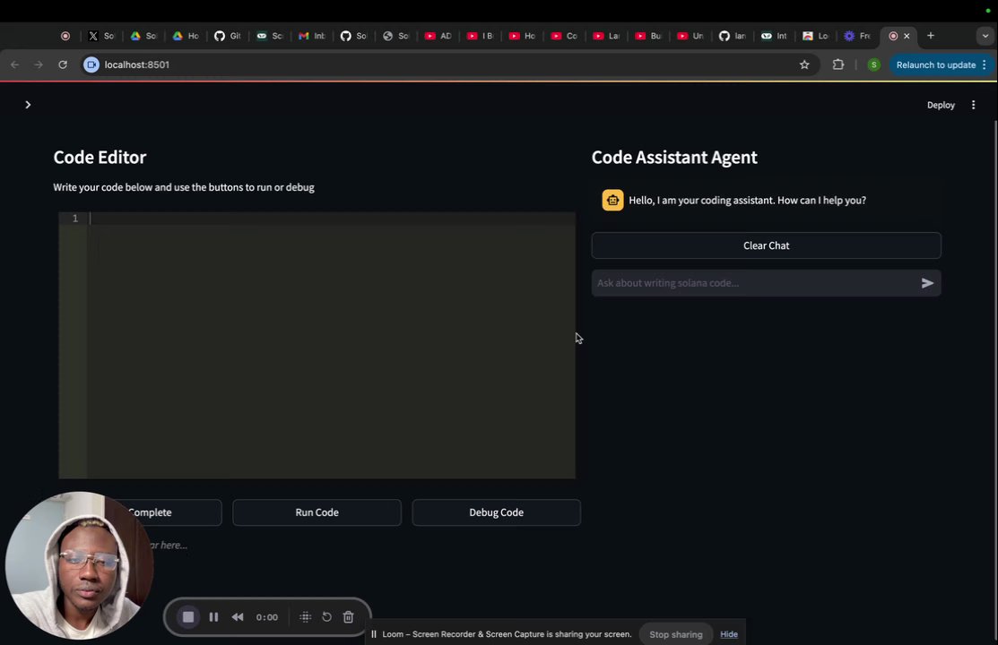Go back in browser history
This screenshot has width=998, height=645.
pyautogui.click(x=14, y=64)
